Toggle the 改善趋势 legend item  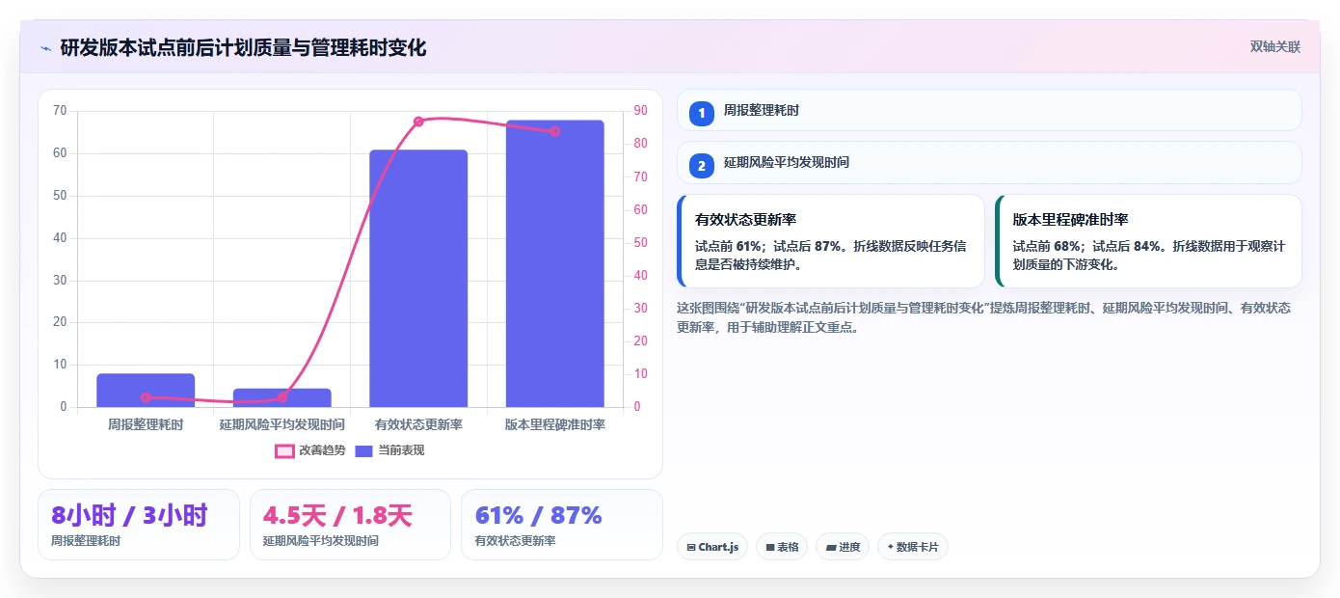coord(310,450)
